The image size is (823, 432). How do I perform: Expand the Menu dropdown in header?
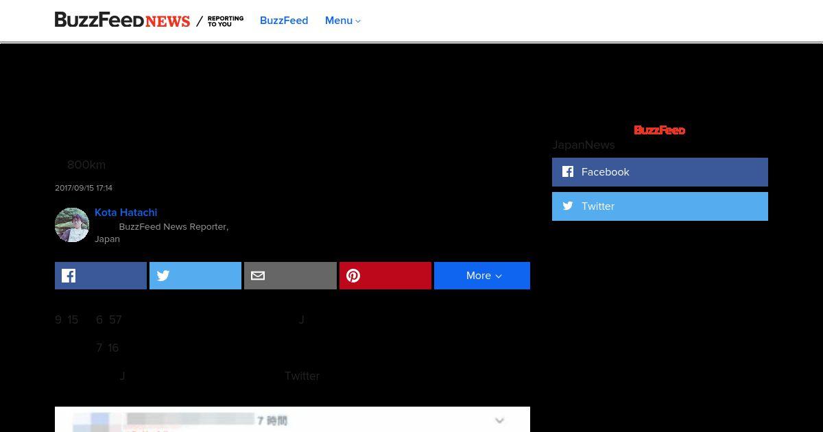tap(342, 21)
